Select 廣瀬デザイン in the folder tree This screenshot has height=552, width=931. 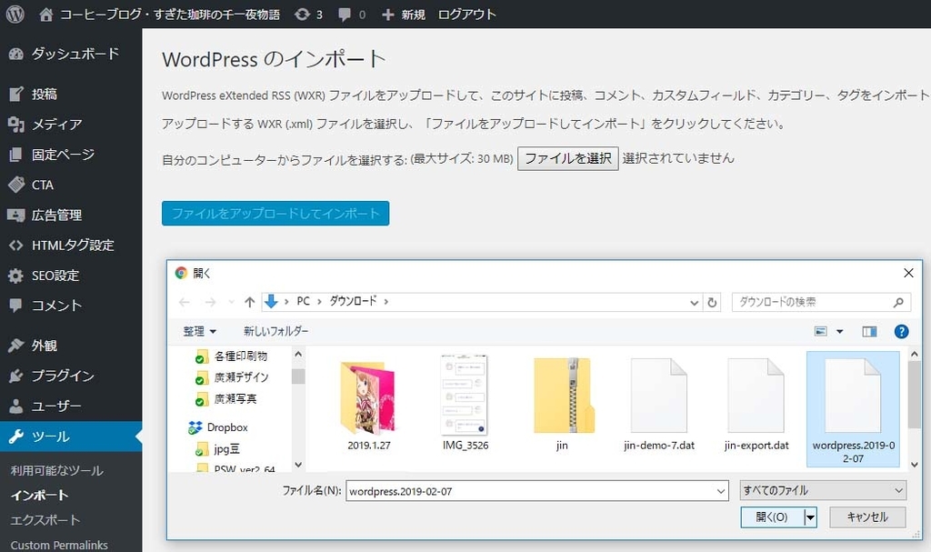coord(232,378)
